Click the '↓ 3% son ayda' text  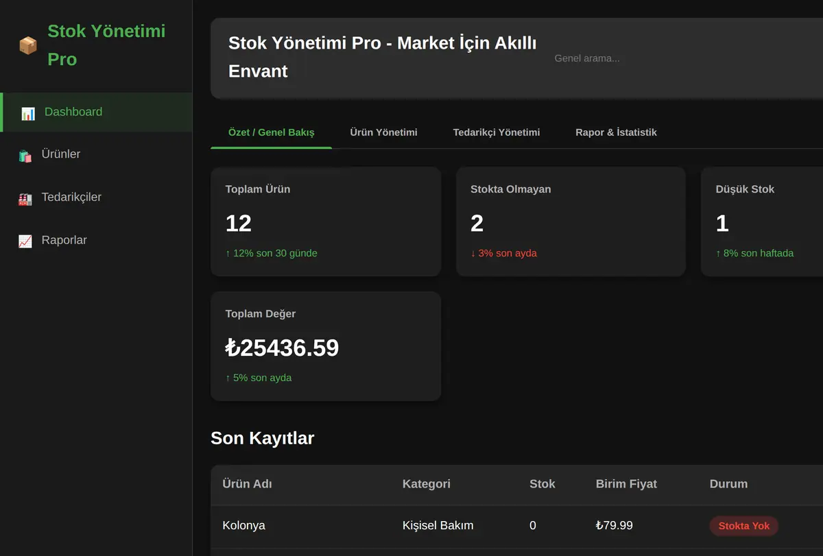[x=503, y=253]
